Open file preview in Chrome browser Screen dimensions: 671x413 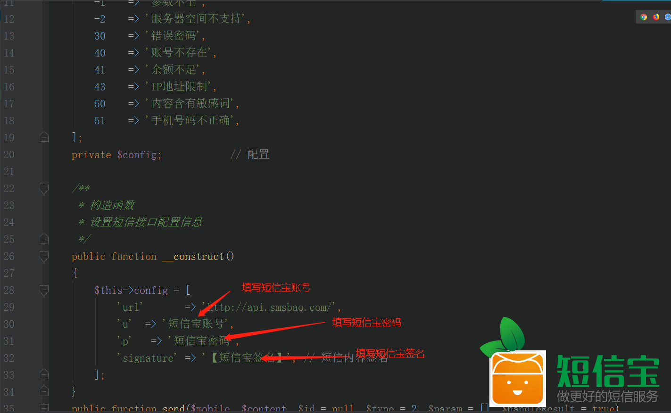click(x=644, y=17)
